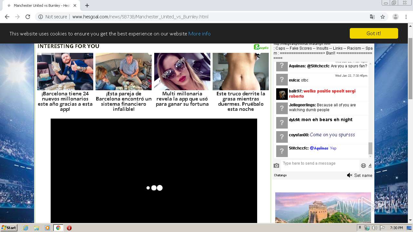Image resolution: width=413 pixels, height=232 pixels.
Task: Open the Action Center flag tray icon
Action: 382,228
